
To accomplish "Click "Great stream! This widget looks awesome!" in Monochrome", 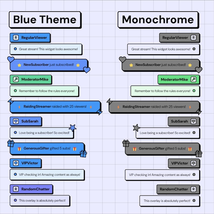I will pyautogui.click(x=161, y=49).
